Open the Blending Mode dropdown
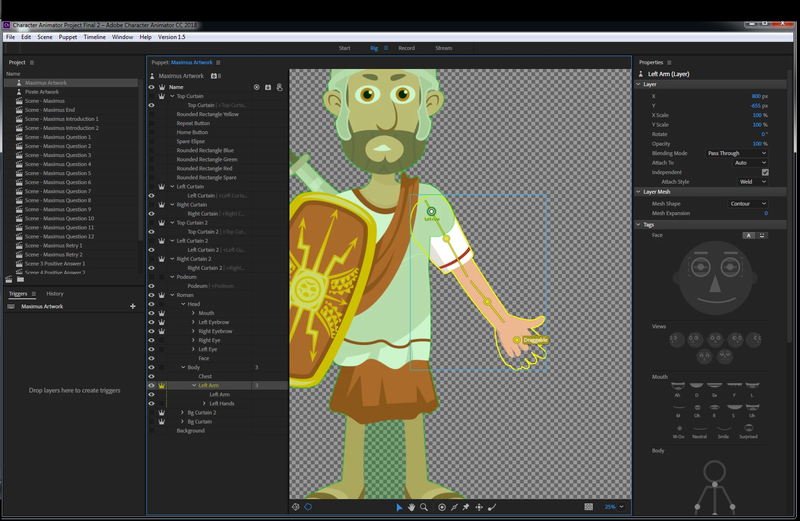 tap(736, 153)
